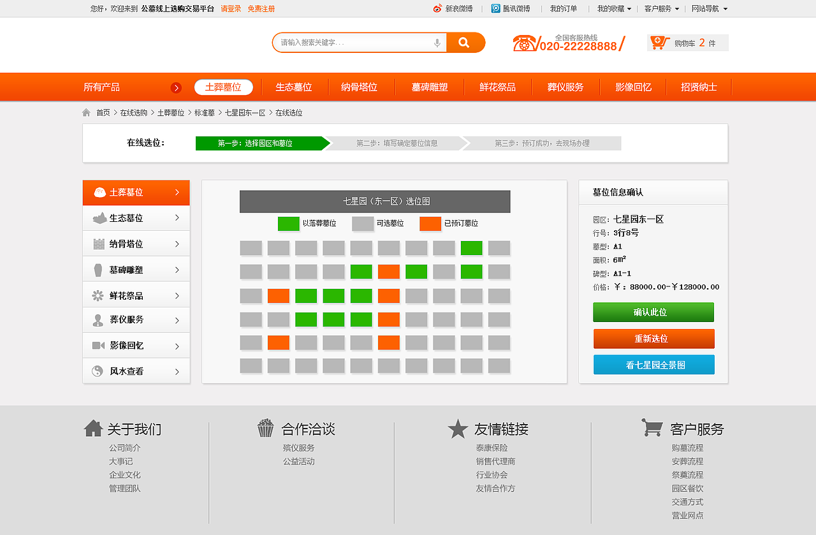Click the star icon beside 友情链接
Image resolution: width=816 pixels, height=535 pixels.
tap(458, 429)
